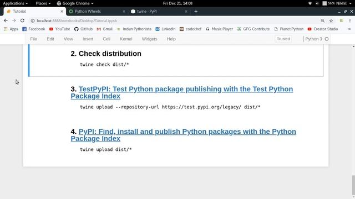Image resolution: width=355 pixels, height=199 pixels.
Task: Click the notebook vertical scrollbar thumb
Action: (x=353, y=185)
